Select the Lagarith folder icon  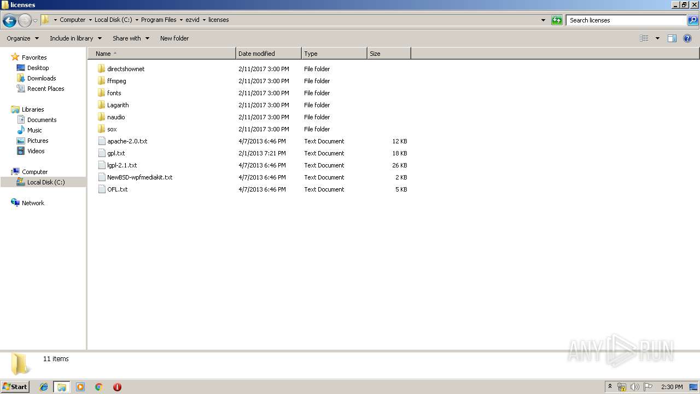101,105
